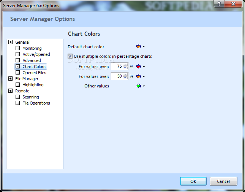
Task: Select the Opened Files options page
Action: [x=34, y=73]
